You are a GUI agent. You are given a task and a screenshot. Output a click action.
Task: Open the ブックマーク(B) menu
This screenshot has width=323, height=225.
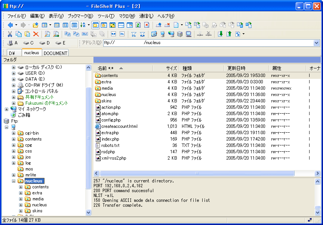[80, 16]
